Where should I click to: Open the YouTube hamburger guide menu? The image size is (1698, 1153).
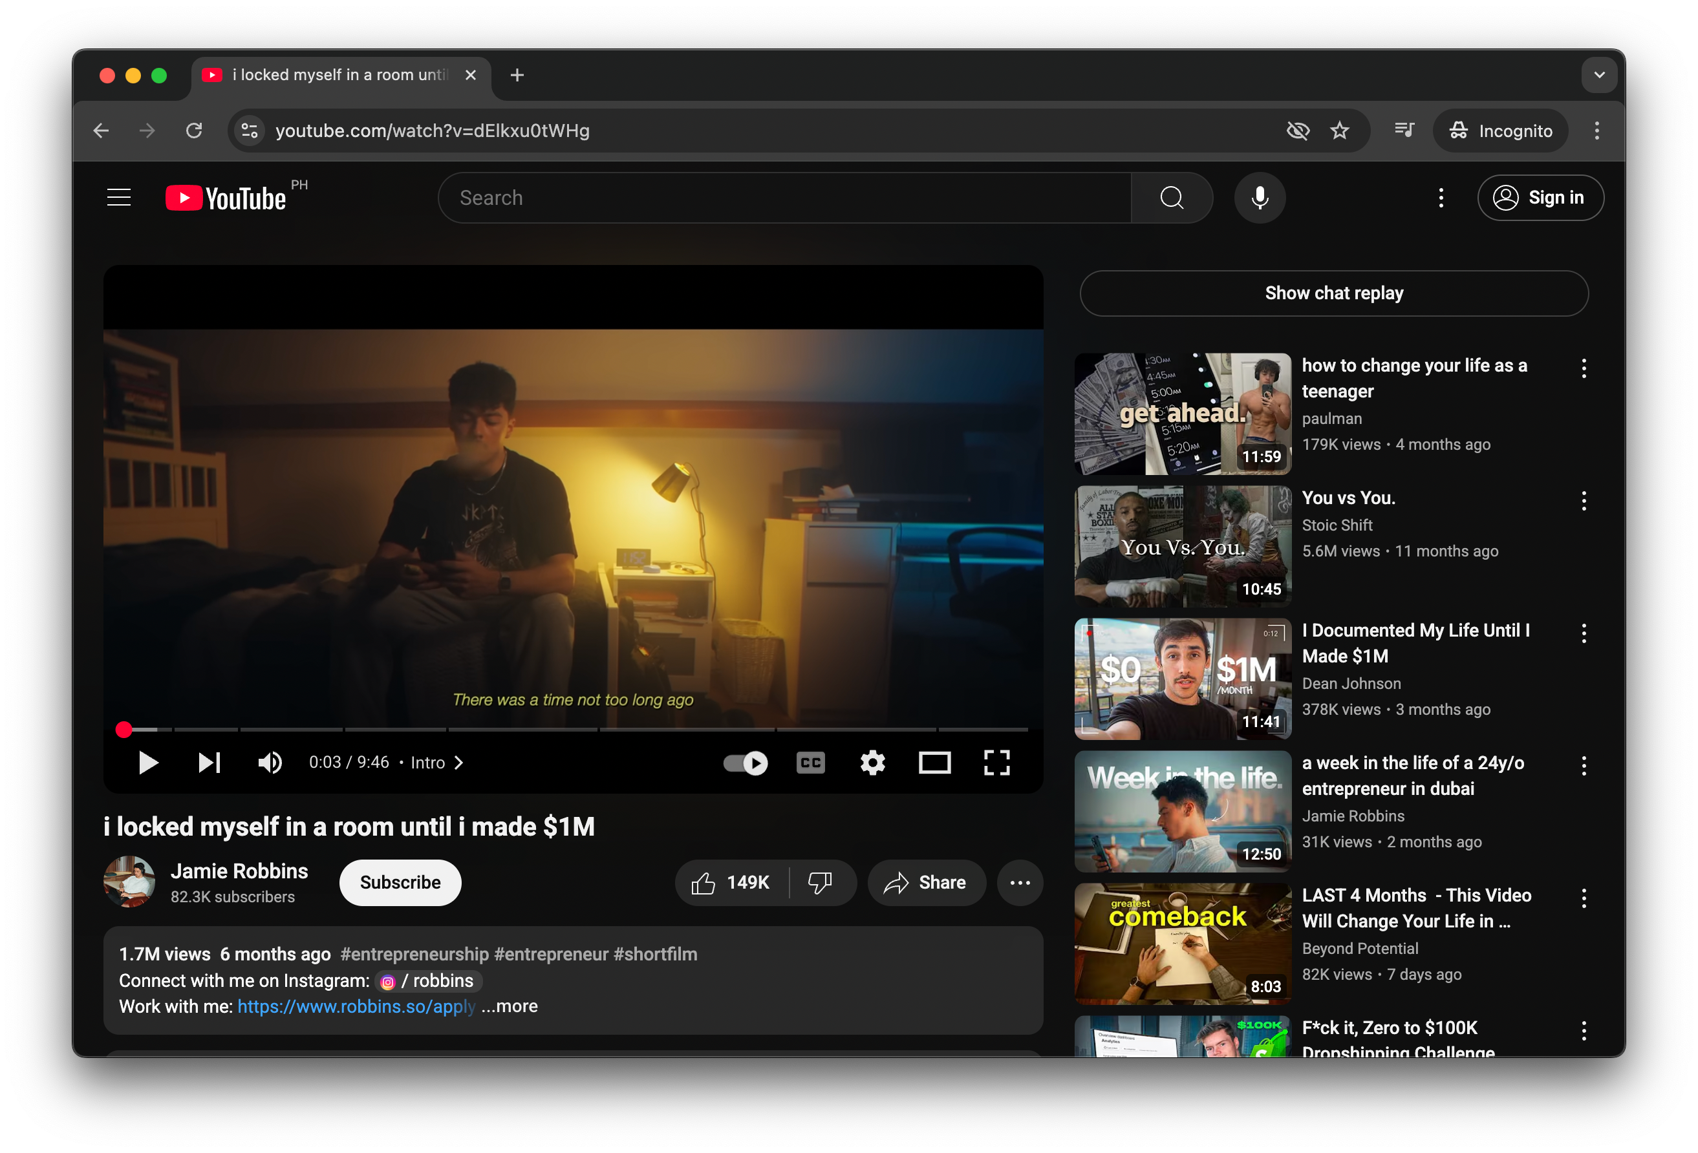[119, 198]
